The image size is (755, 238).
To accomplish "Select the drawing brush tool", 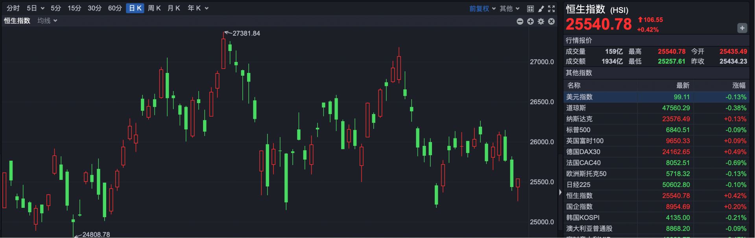I will [x=541, y=9].
